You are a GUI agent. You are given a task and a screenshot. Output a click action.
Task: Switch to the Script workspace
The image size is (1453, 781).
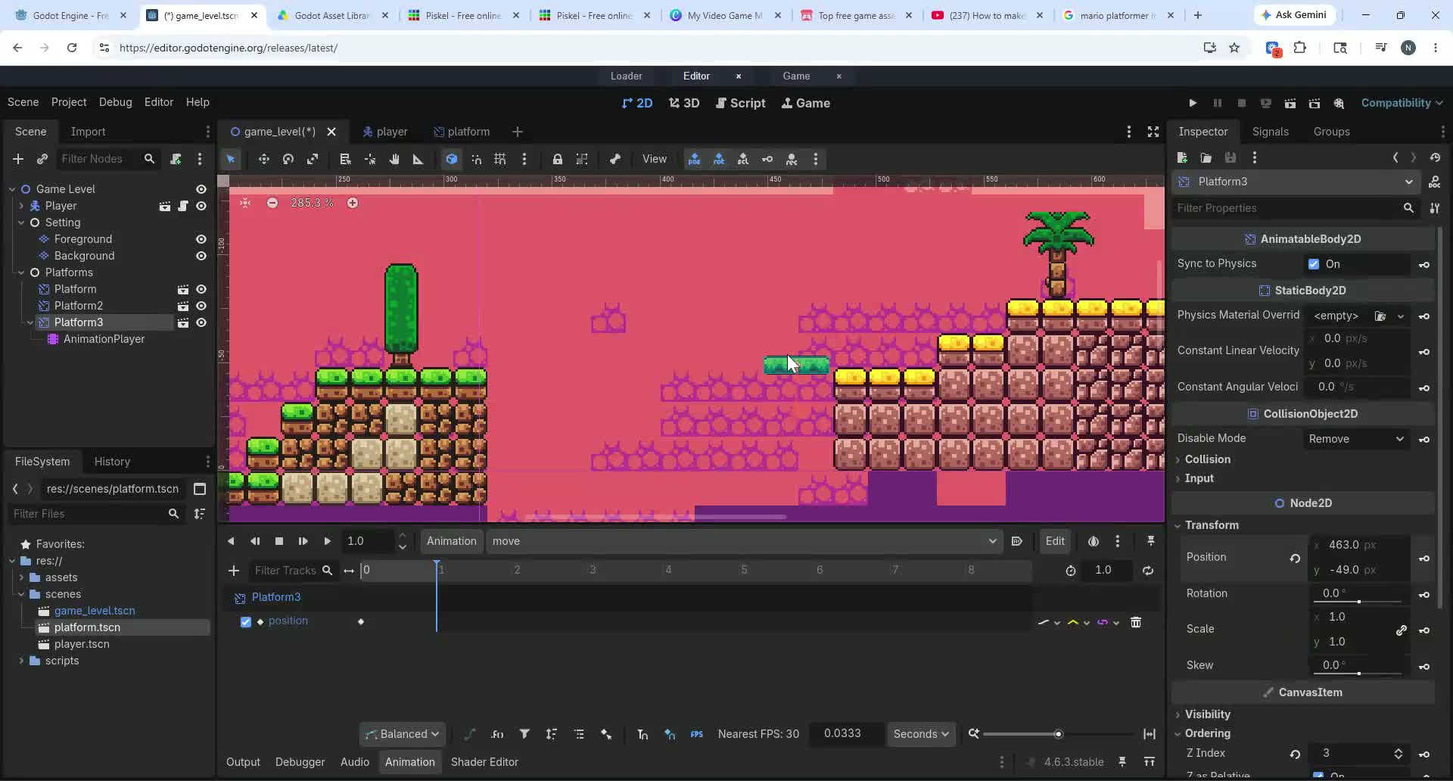tap(741, 103)
